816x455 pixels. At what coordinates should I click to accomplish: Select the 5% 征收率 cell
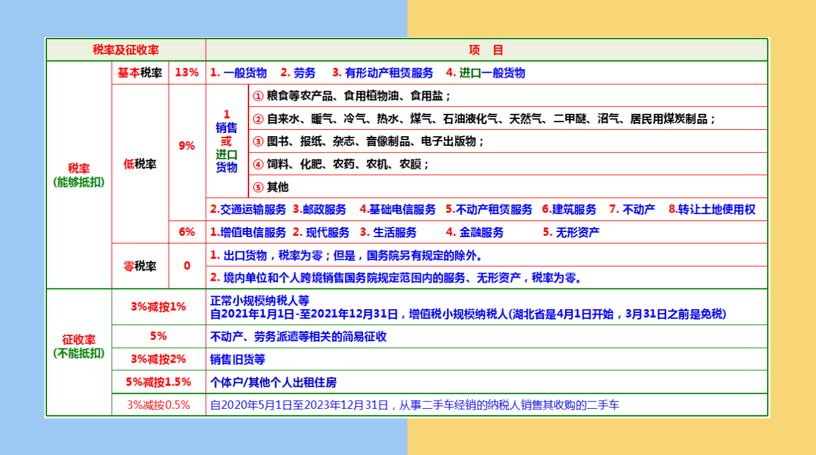[158, 335]
